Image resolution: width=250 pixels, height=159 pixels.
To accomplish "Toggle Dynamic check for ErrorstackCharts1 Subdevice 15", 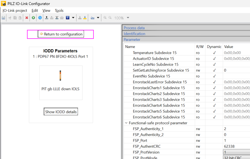I will [x=214, y=88].
